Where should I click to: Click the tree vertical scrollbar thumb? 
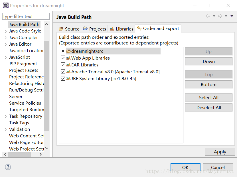click(x=47, y=86)
